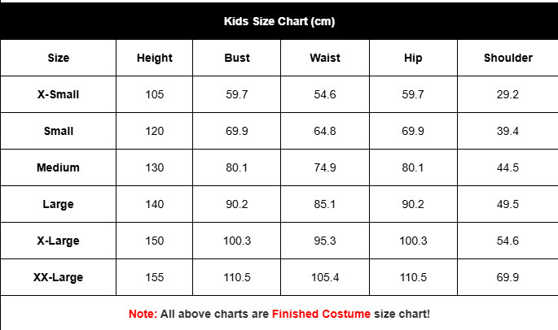Click the 44.5 shoulder value
Viewport: 558px width, 330px height.
[x=507, y=167]
